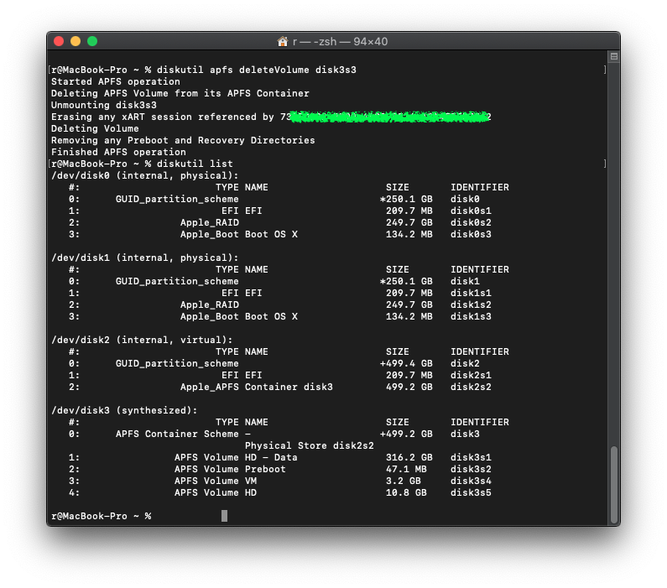Viewport: 667px width, 588px height.
Task: Click the home folder proxy icon in title bar
Action: coord(283,41)
